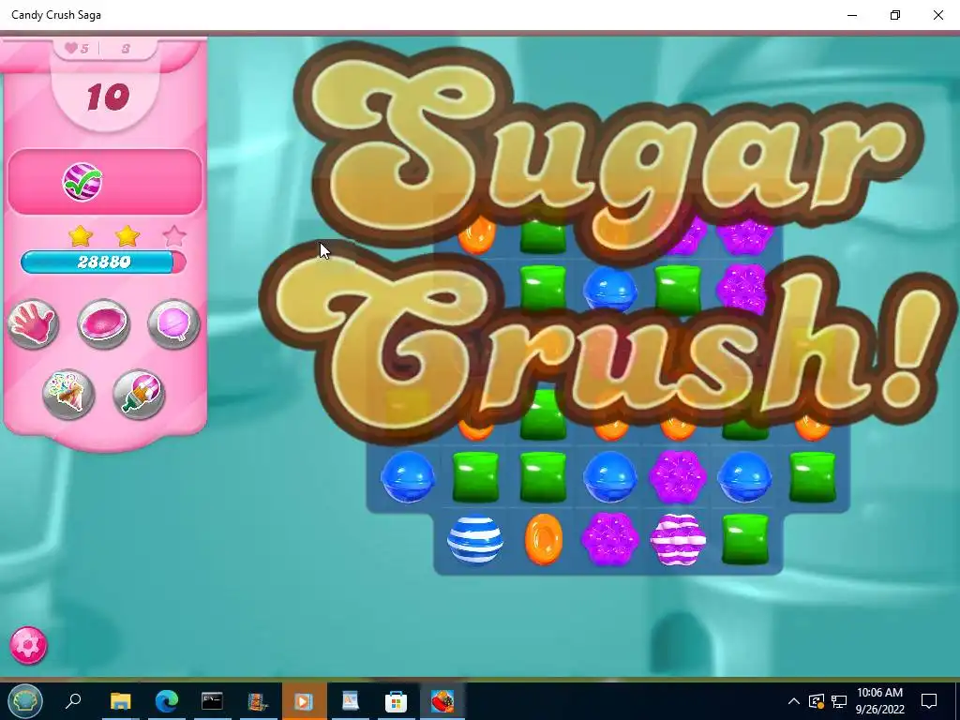Open the notification center icon

pyautogui.click(x=929, y=701)
